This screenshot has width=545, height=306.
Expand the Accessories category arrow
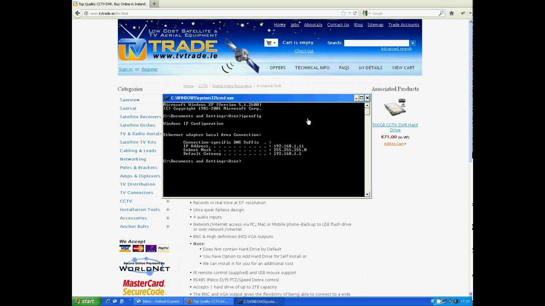(168, 218)
